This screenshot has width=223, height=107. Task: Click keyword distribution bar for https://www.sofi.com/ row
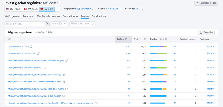[158, 46]
